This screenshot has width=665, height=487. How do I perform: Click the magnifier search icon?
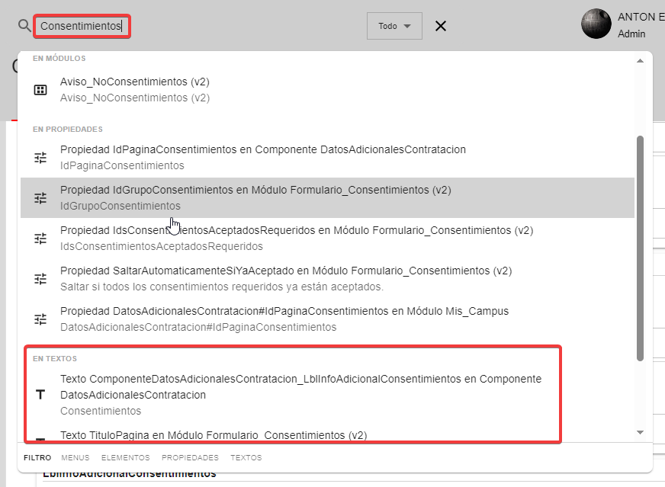[24, 26]
